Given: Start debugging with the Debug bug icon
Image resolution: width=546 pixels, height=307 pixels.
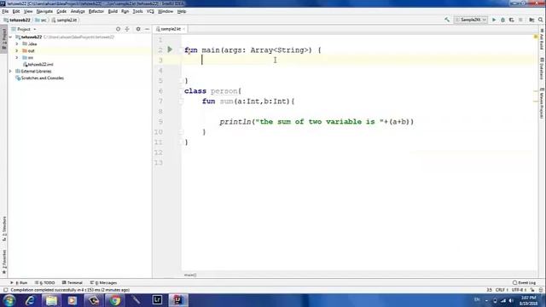Looking at the screenshot, I should coord(502,20).
